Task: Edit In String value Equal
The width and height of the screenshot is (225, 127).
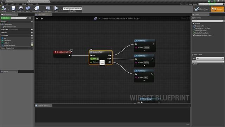Action: point(146,62)
